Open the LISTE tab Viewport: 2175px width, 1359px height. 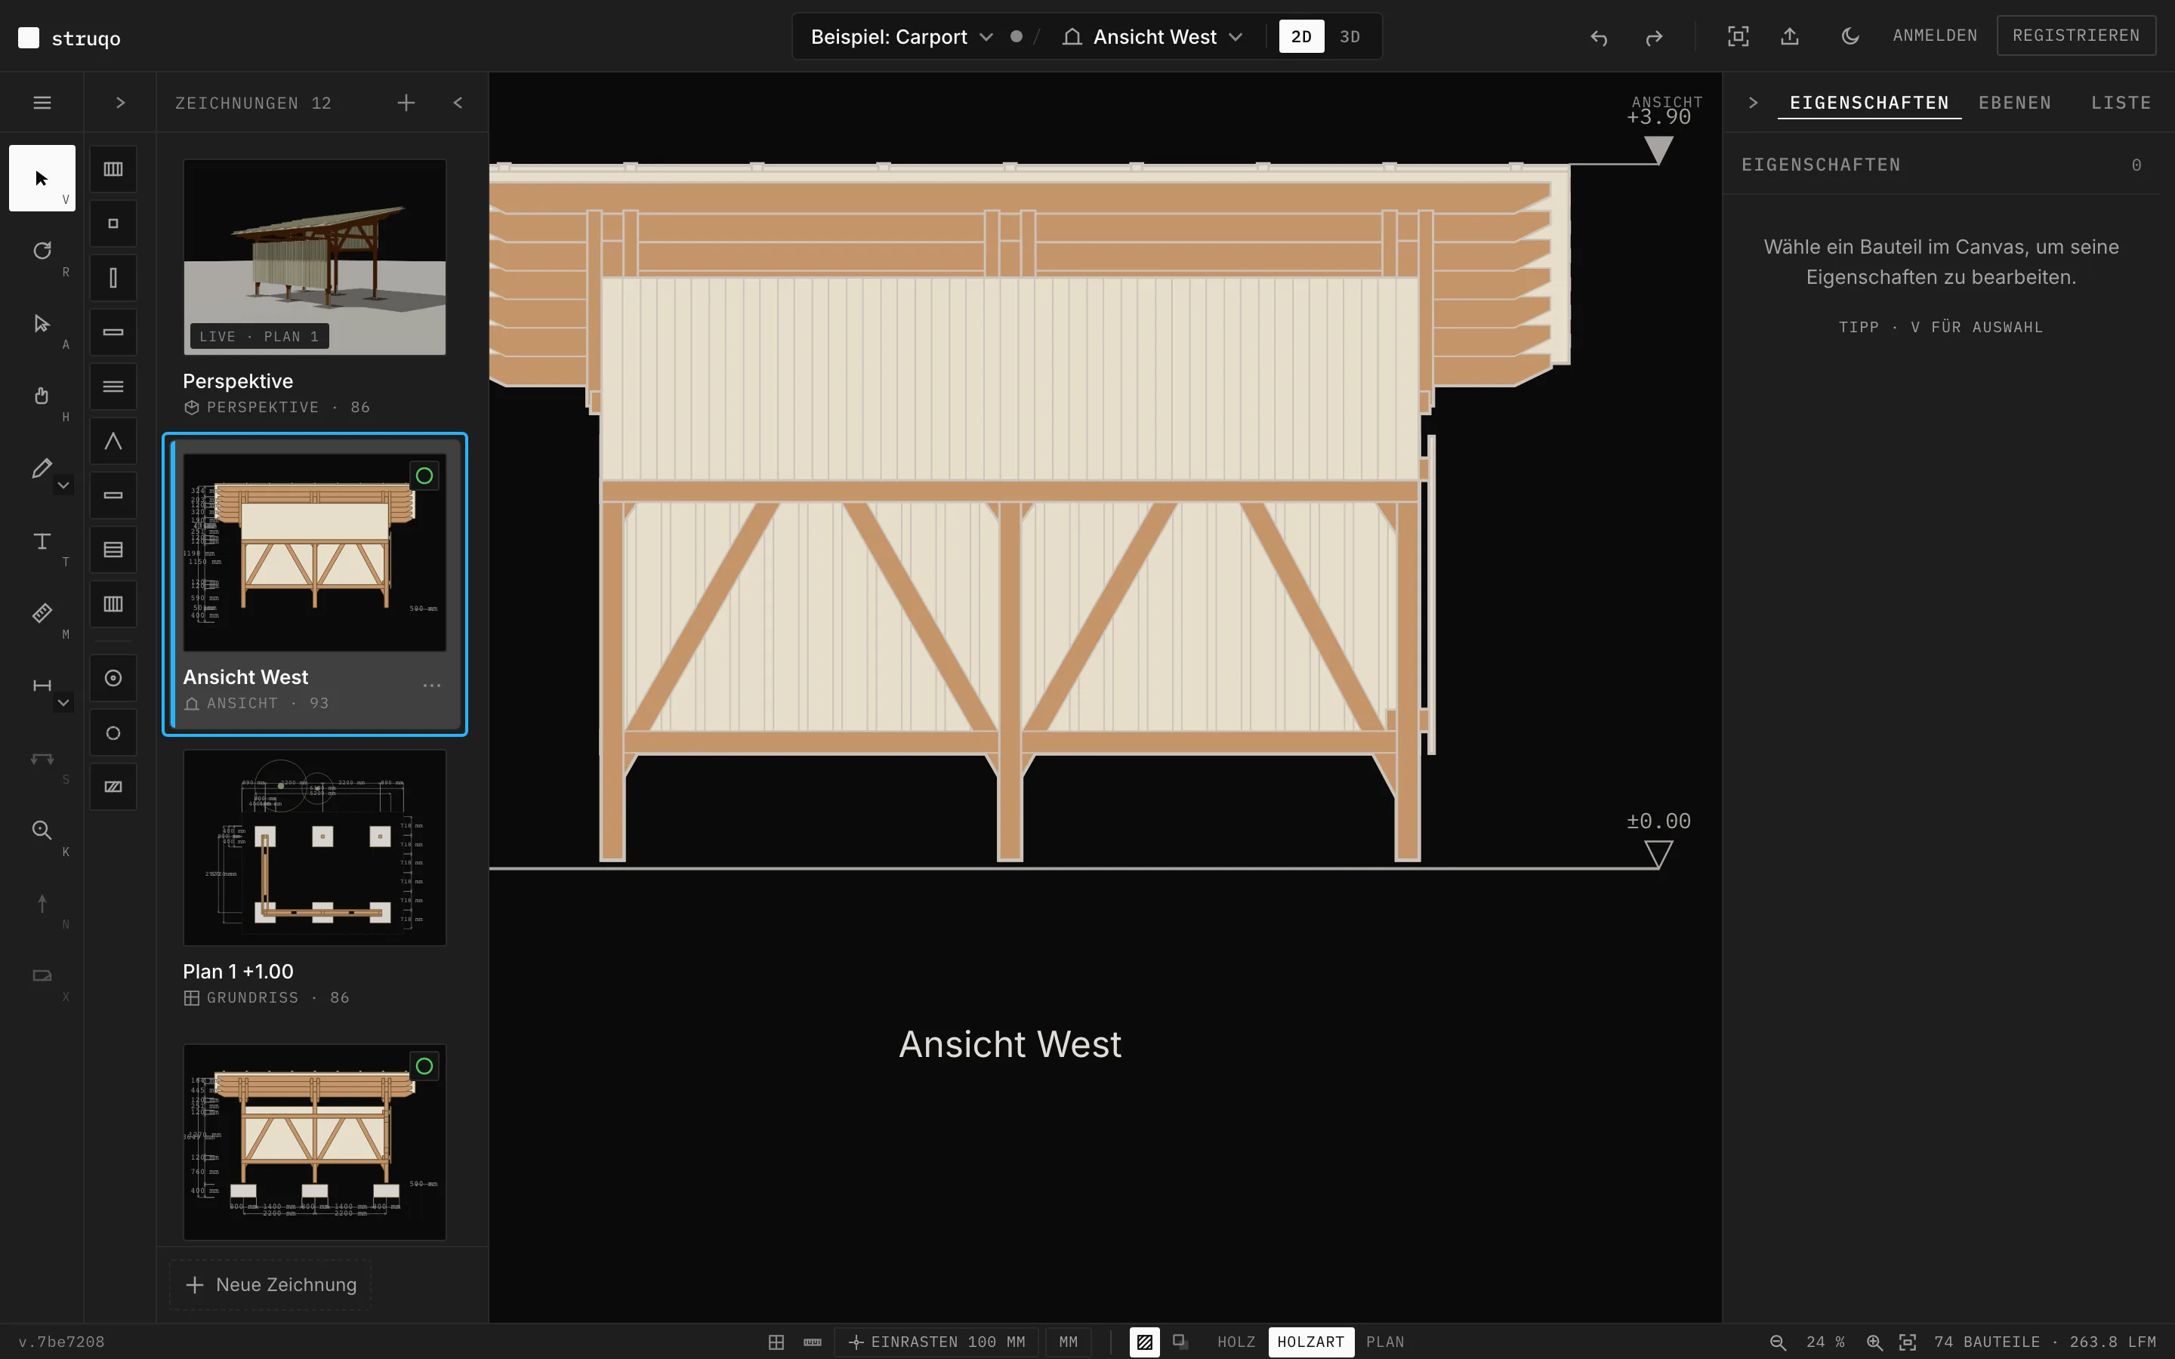click(x=2121, y=103)
